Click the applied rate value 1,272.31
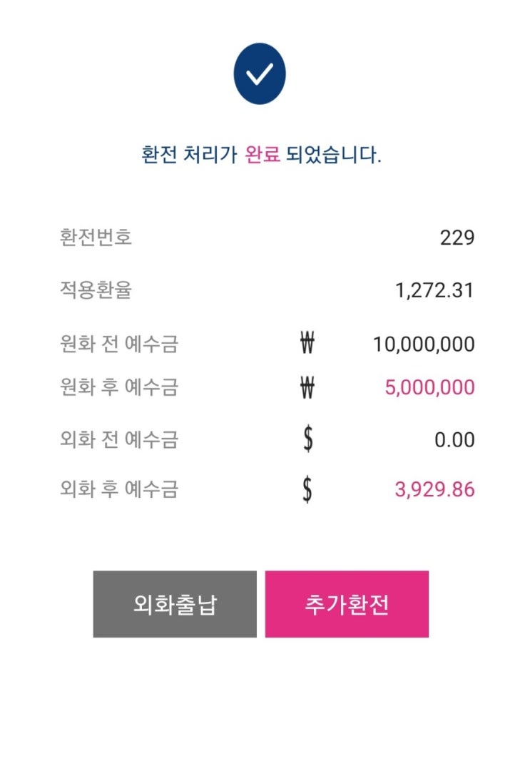Viewport: 530px width, 761px height. coord(434,290)
